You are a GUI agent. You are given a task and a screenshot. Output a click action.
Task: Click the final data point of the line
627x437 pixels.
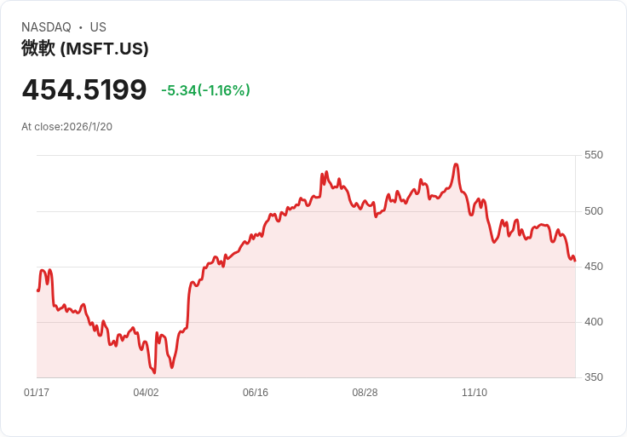pyautogui.click(x=575, y=261)
